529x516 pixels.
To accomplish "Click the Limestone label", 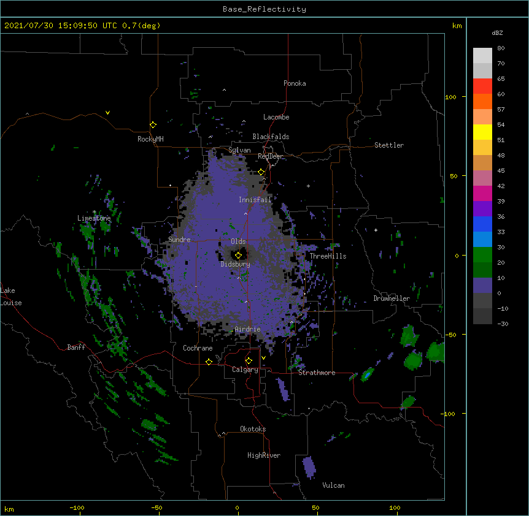I will pyautogui.click(x=94, y=218).
